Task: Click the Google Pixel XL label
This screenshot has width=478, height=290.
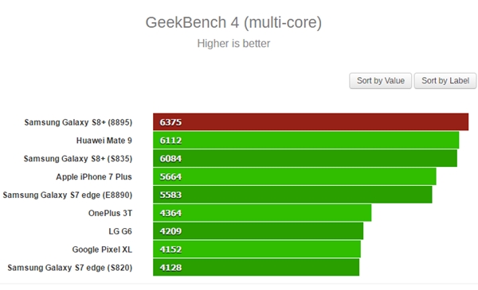Action: coord(102,249)
